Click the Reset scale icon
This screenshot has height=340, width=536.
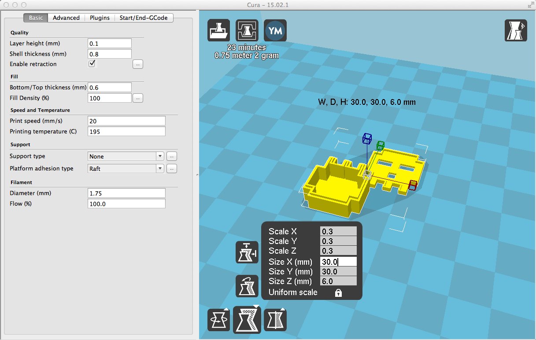click(x=247, y=286)
